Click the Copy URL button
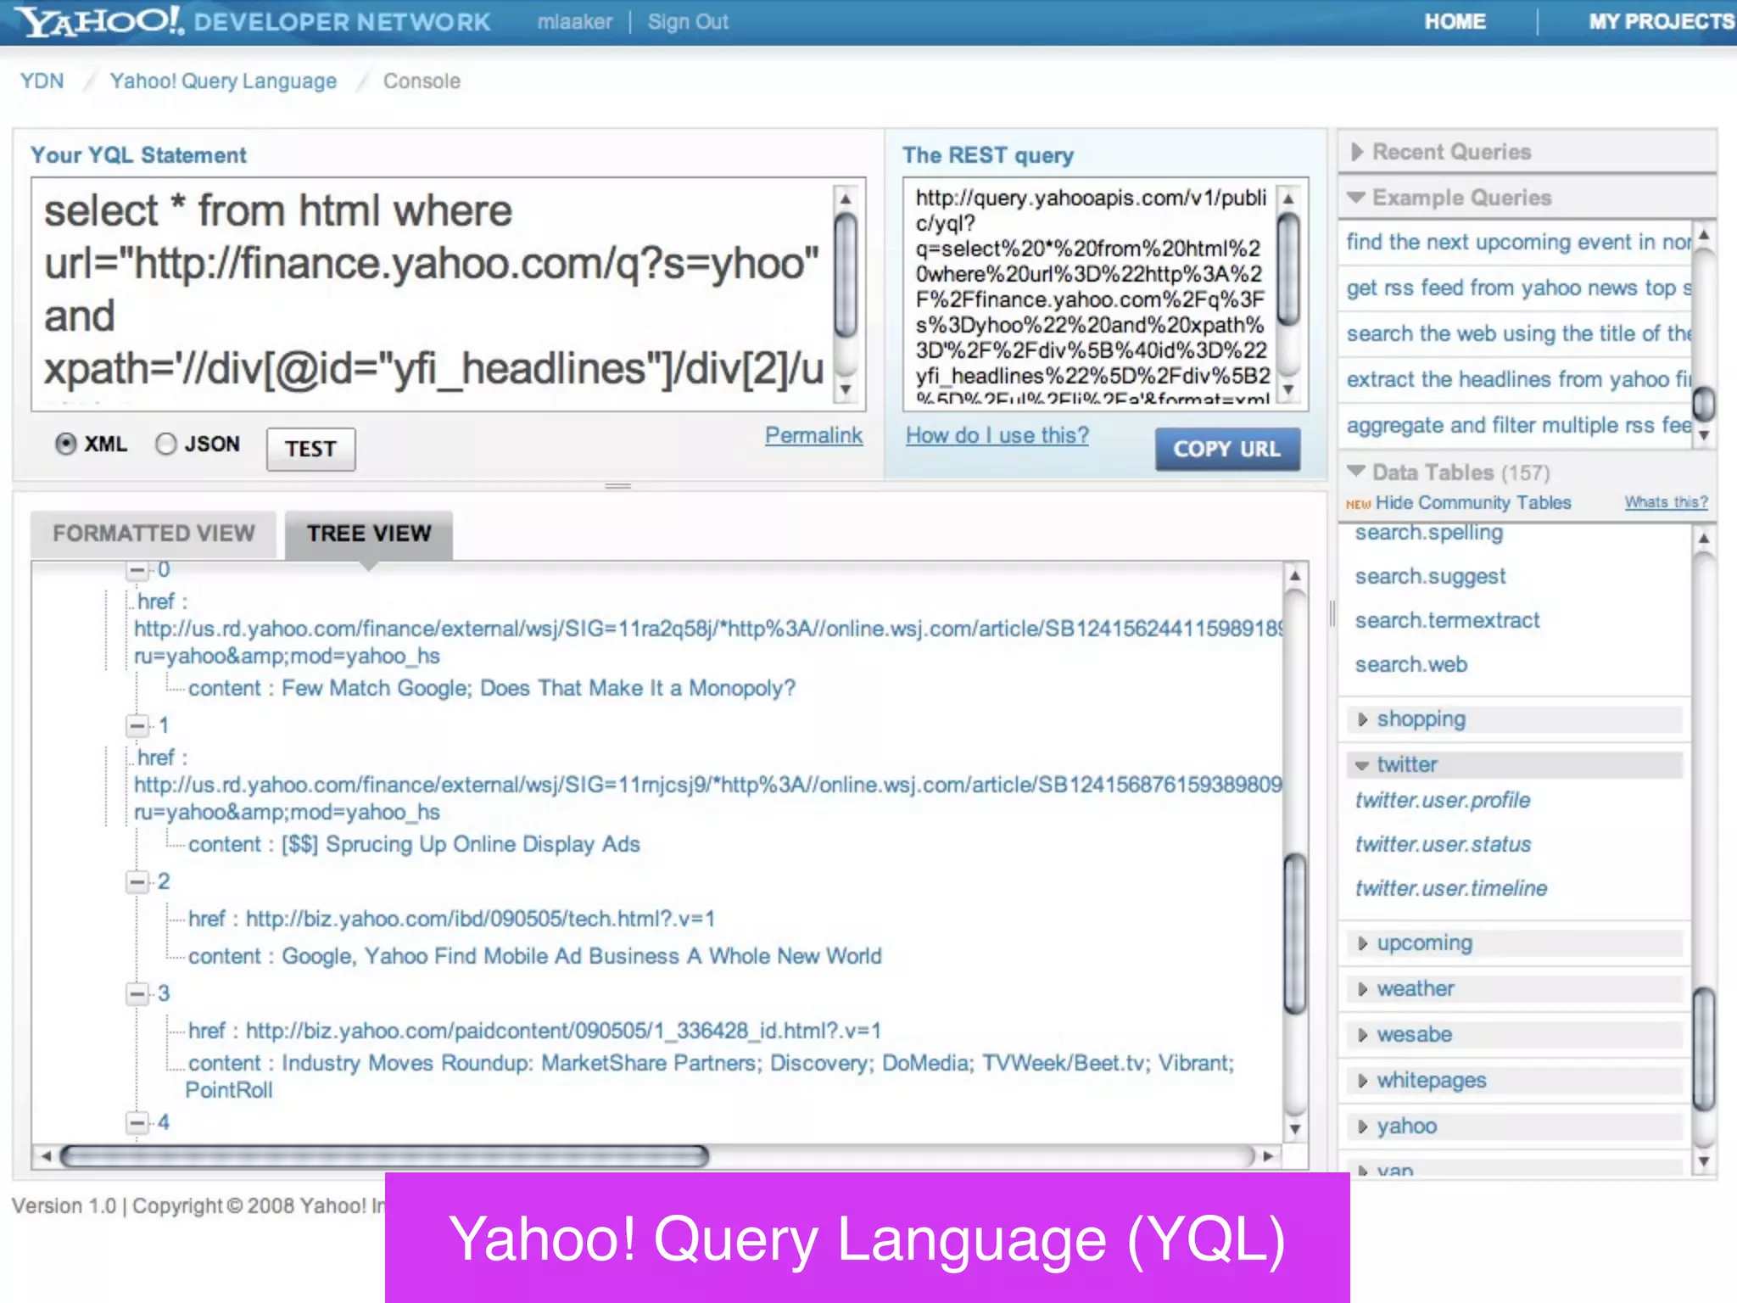The height and width of the screenshot is (1303, 1737). (1226, 449)
